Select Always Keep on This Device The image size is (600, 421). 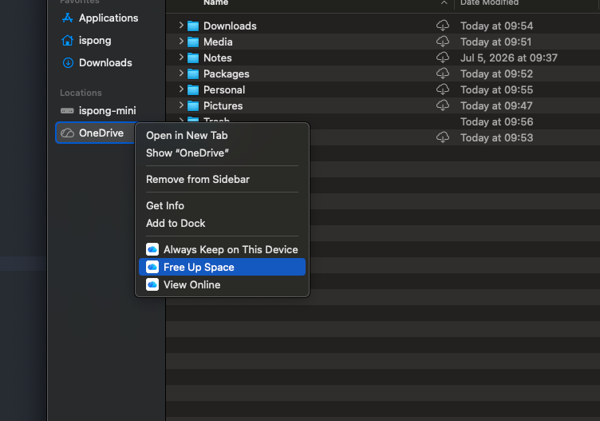click(222, 249)
